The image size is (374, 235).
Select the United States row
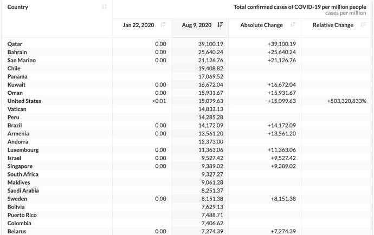[187, 101]
